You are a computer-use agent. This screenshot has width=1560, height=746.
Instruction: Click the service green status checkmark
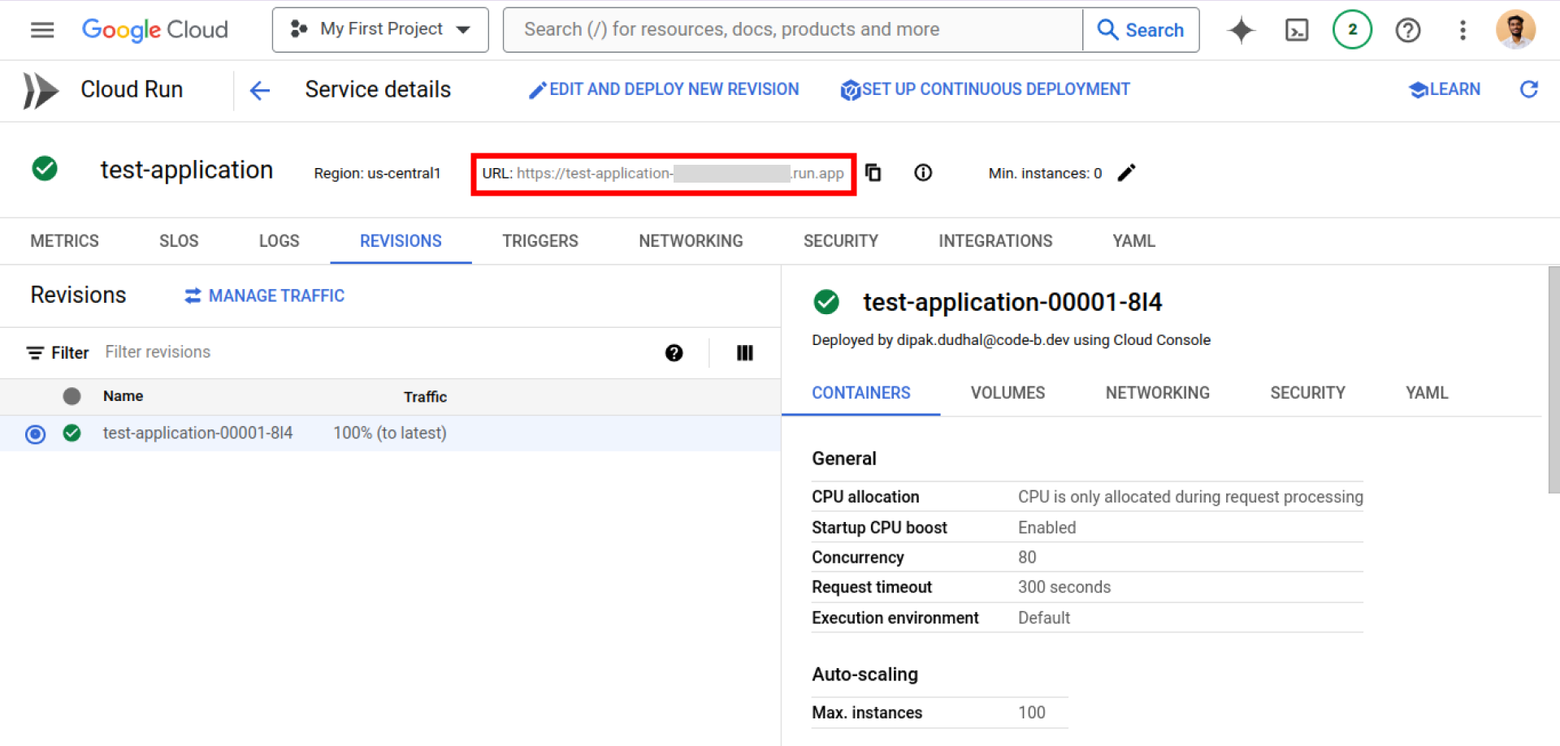click(x=45, y=169)
